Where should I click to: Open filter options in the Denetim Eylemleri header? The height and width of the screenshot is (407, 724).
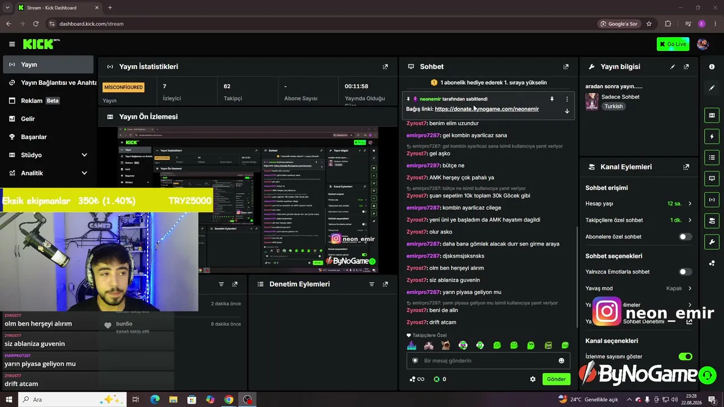[372, 284]
